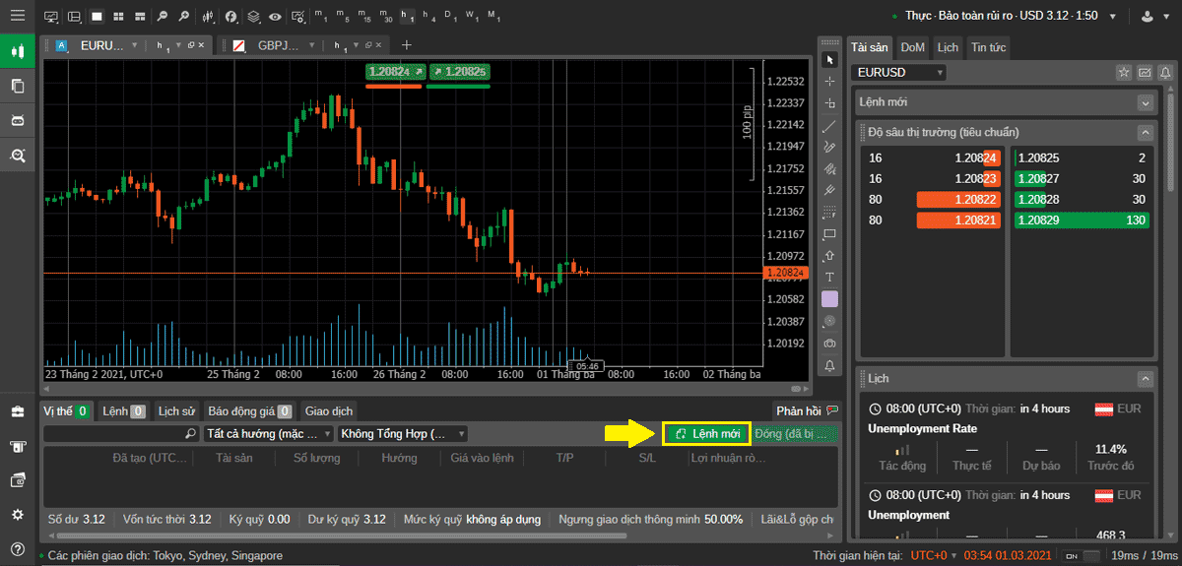Viewport: 1182px width, 566px height.
Task: Set timeframe to M1 monthly
Action: pyautogui.click(x=493, y=17)
